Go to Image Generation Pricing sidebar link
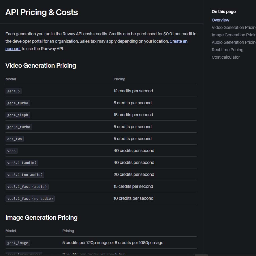This screenshot has height=256, width=256. click(234, 35)
